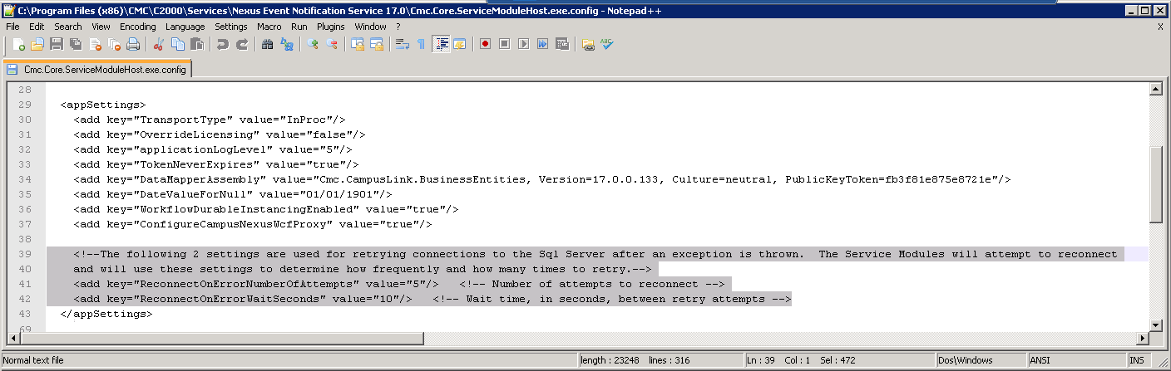Image resolution: width=1171 pixels, height=371 pixels.
Task: Open the Settings menu
Action: click(231, 27)
